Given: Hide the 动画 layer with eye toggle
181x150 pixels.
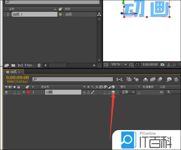Looking at the screenshot, I should (6, 92).
